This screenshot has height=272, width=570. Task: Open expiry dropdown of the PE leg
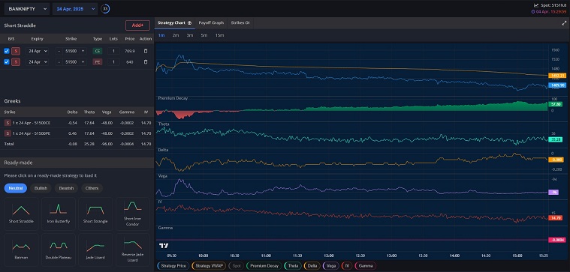(38, 62)
